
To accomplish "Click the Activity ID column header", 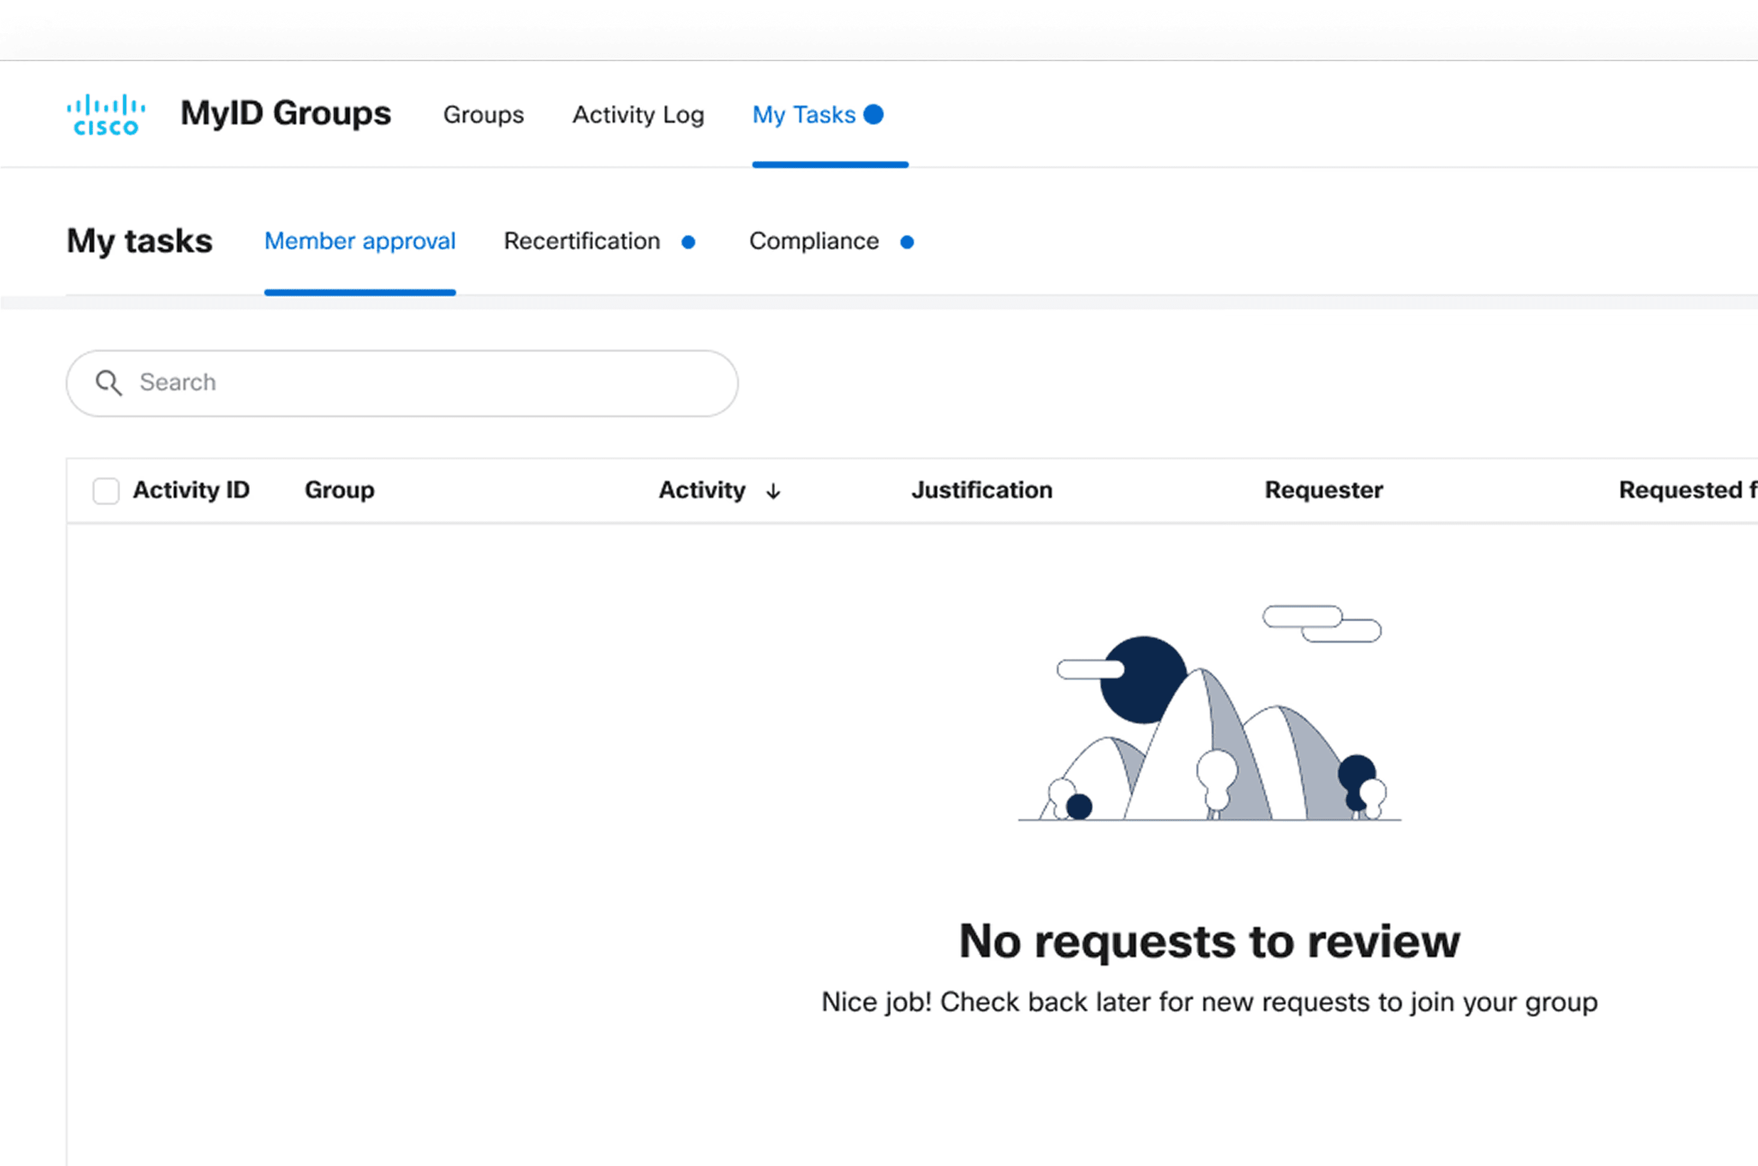I will point(191,490).
